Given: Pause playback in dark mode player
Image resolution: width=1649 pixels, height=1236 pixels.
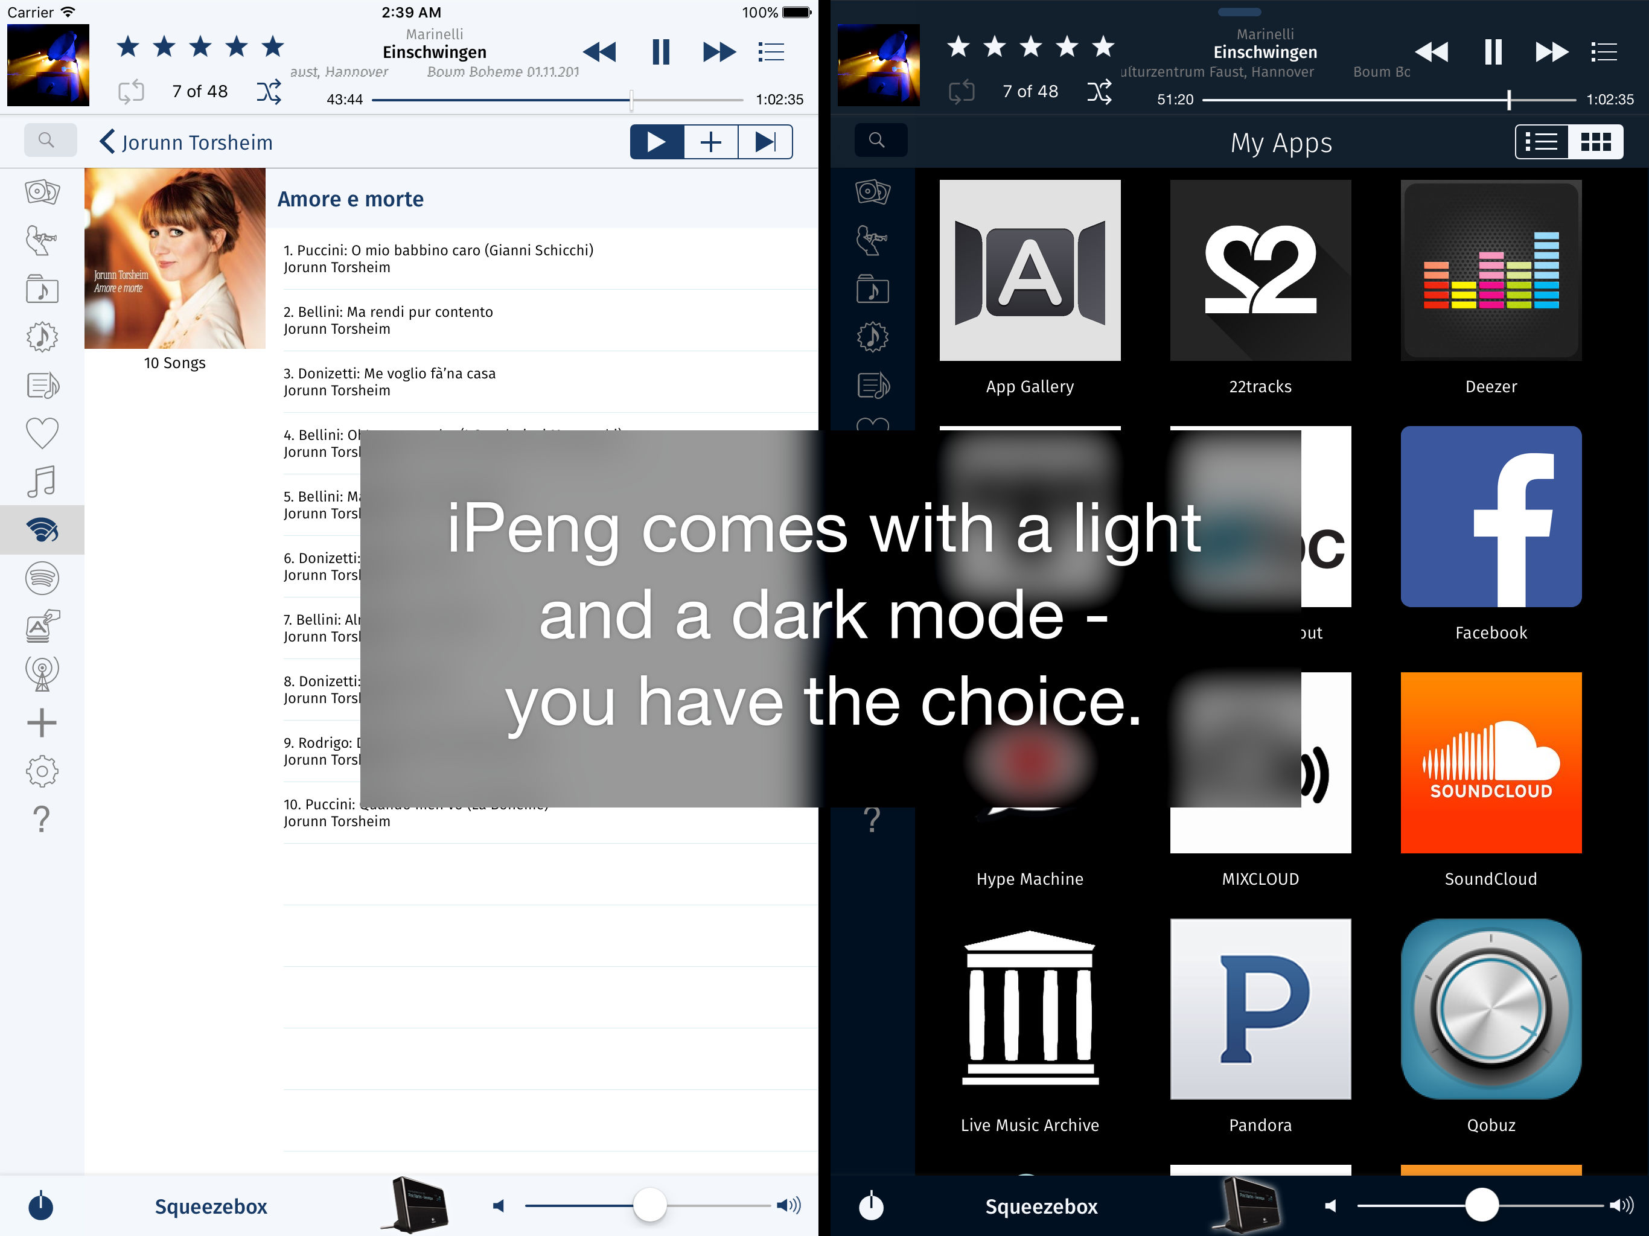Looking at the screenshot, I should 1493,52.
